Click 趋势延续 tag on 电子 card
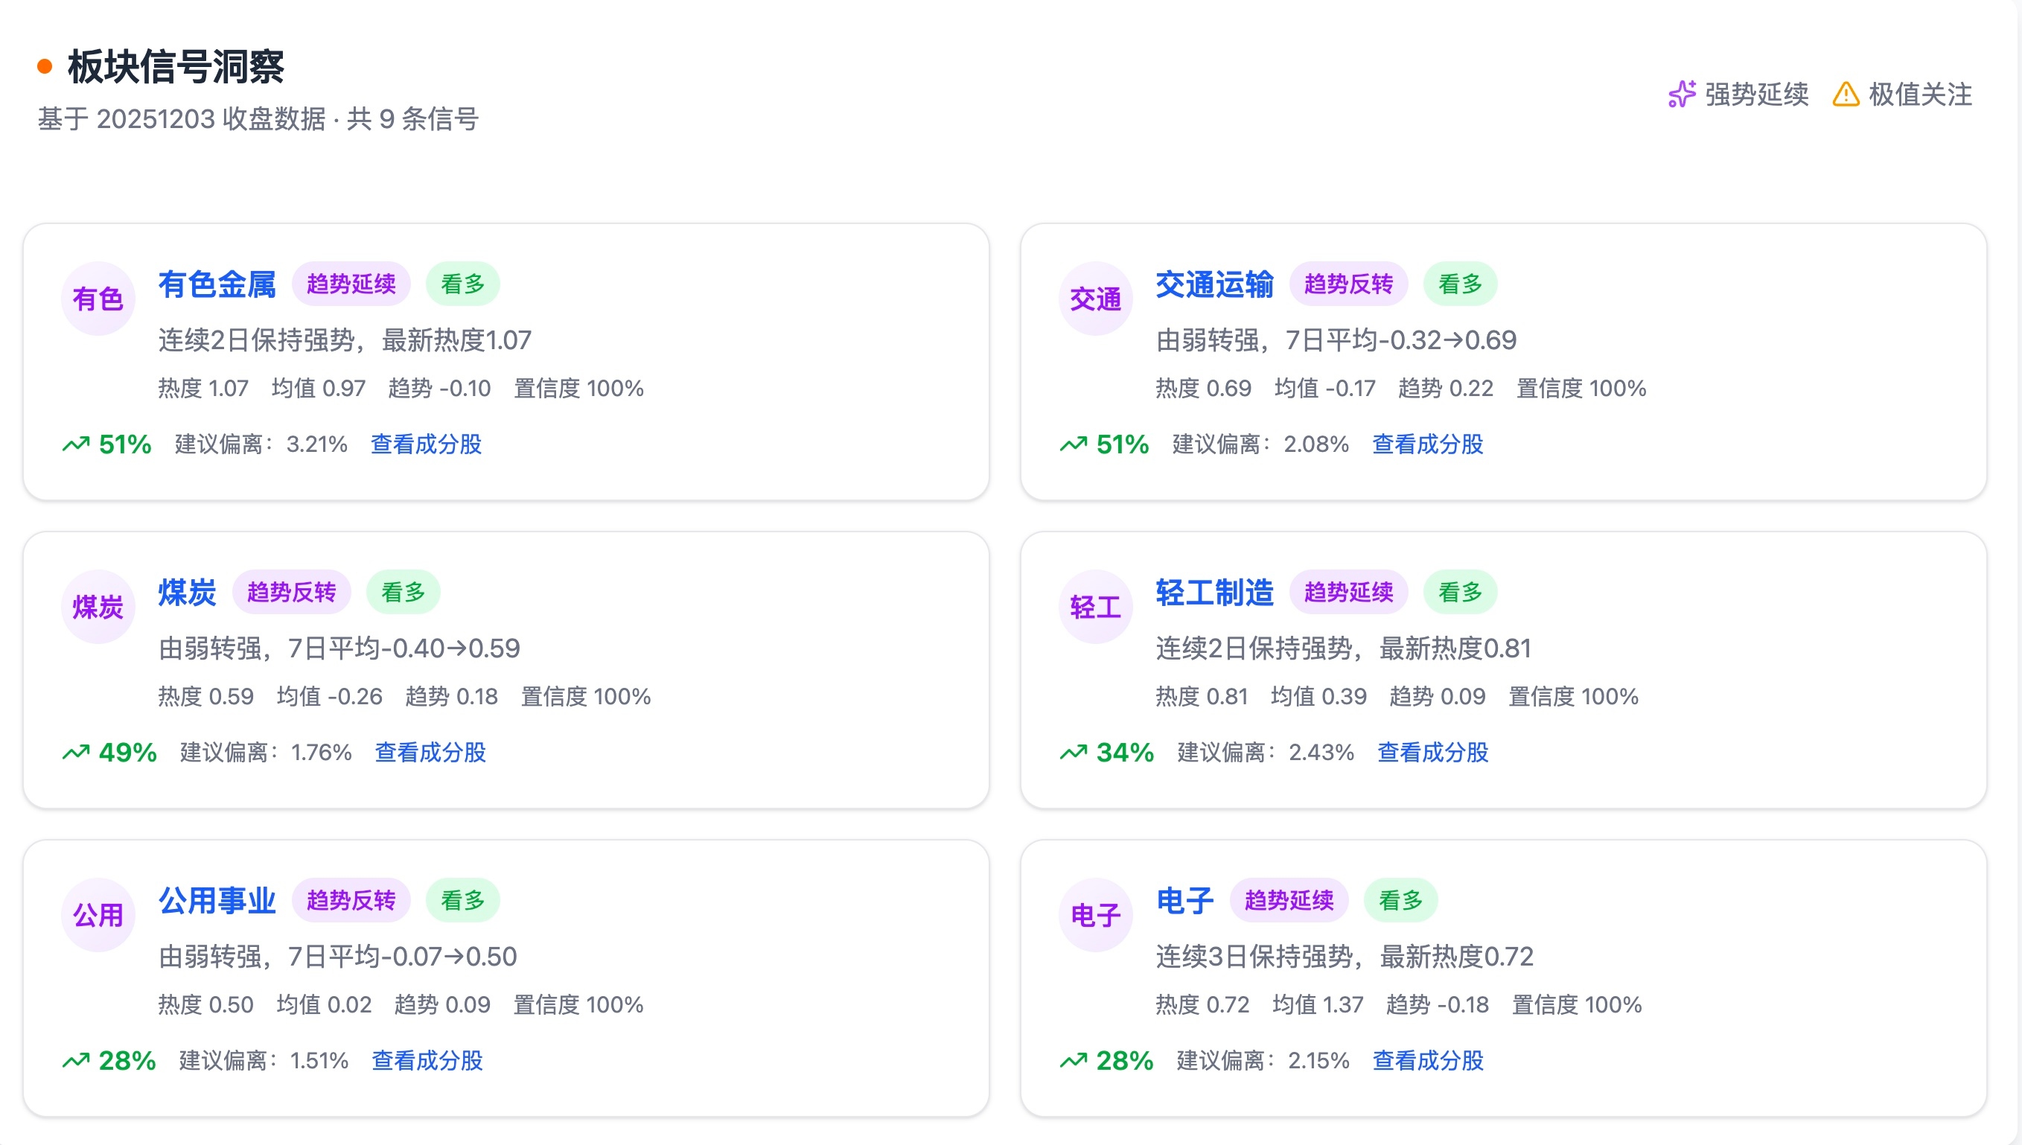 pos(1289,900)
